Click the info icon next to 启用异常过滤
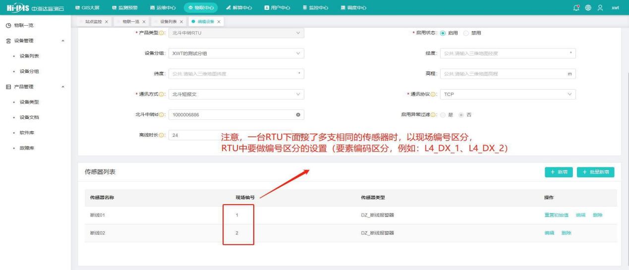This screenshot has width=629, height=270. [434, 115]
